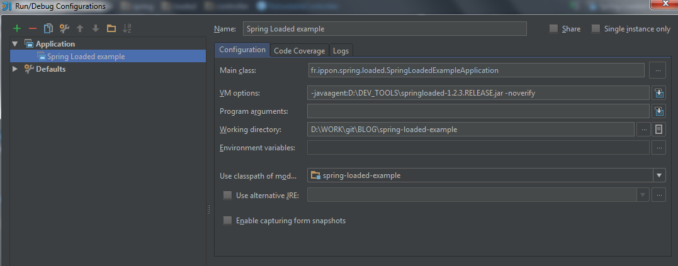
Task: Click the green plus Add New Configuration icon
Action: point(17,29)
